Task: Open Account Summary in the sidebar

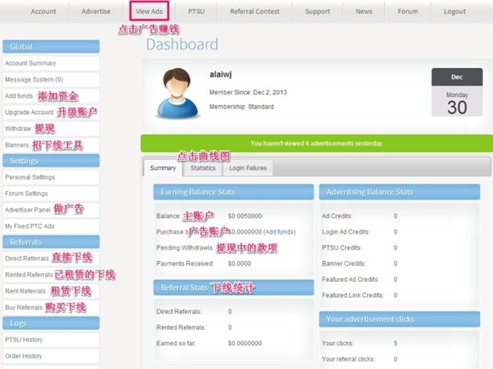Action: pos(31,63)
